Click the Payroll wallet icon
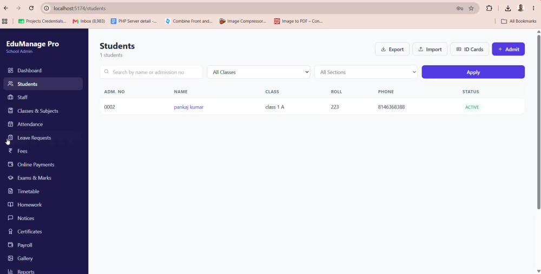This screenshot has width=541, height=274. pyautogui.click(x=10, y=245)
